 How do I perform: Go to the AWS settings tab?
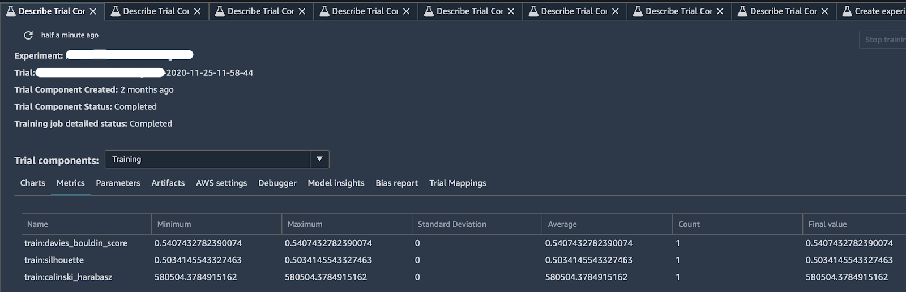[x=221, y=183]
